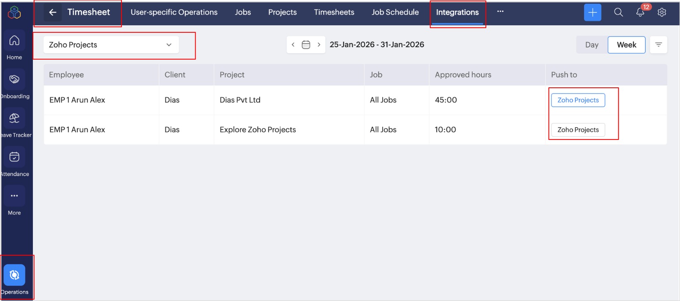Push Dias Pvt Ltd hours to Zoho Projects
The height and width of the screenshot is (301, 680).
pyautogui.click(x=578, y=100)
